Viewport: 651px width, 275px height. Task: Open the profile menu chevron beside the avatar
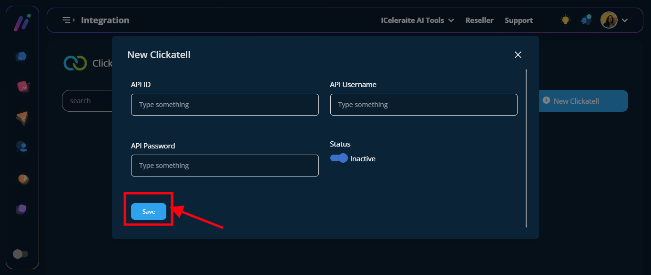(625, 20)
